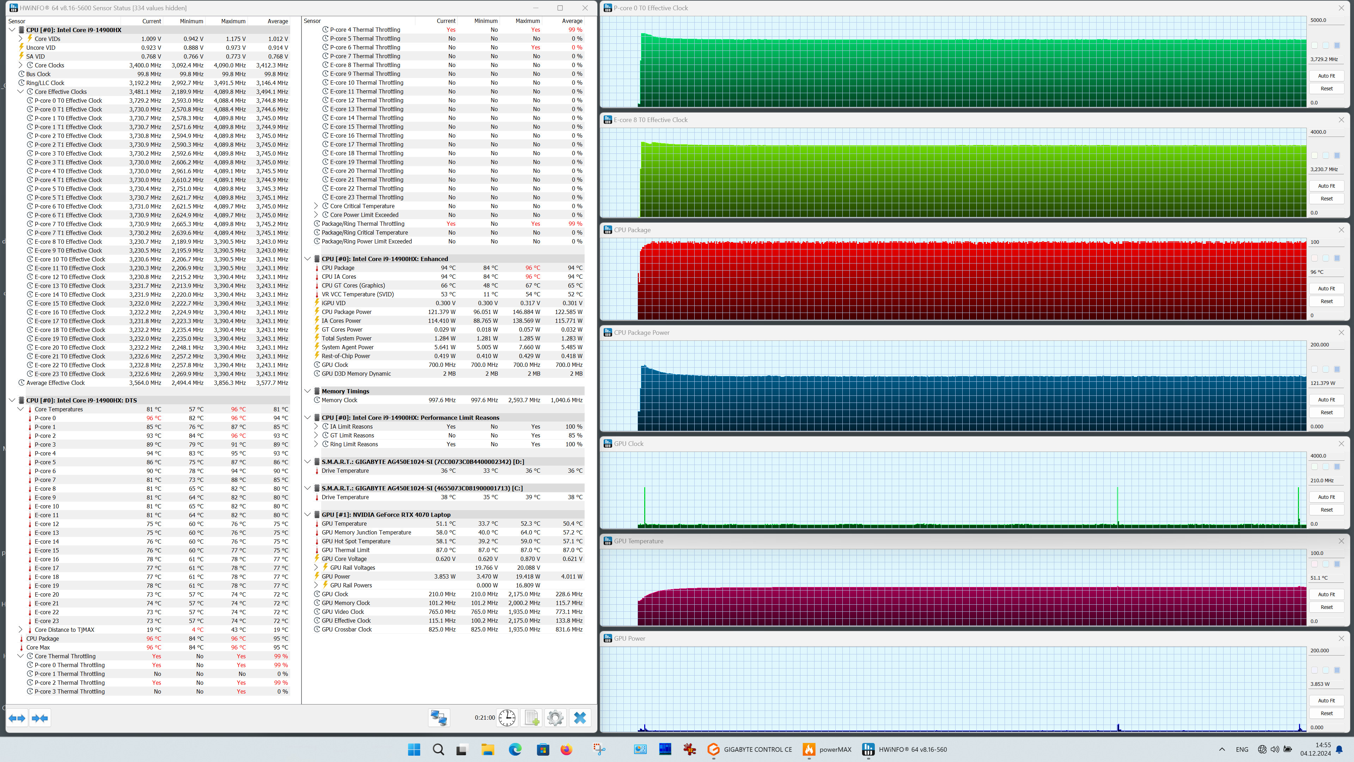Open sensor settings gear icon
This screenshot has height=762, width=1354.
(555, 718)
